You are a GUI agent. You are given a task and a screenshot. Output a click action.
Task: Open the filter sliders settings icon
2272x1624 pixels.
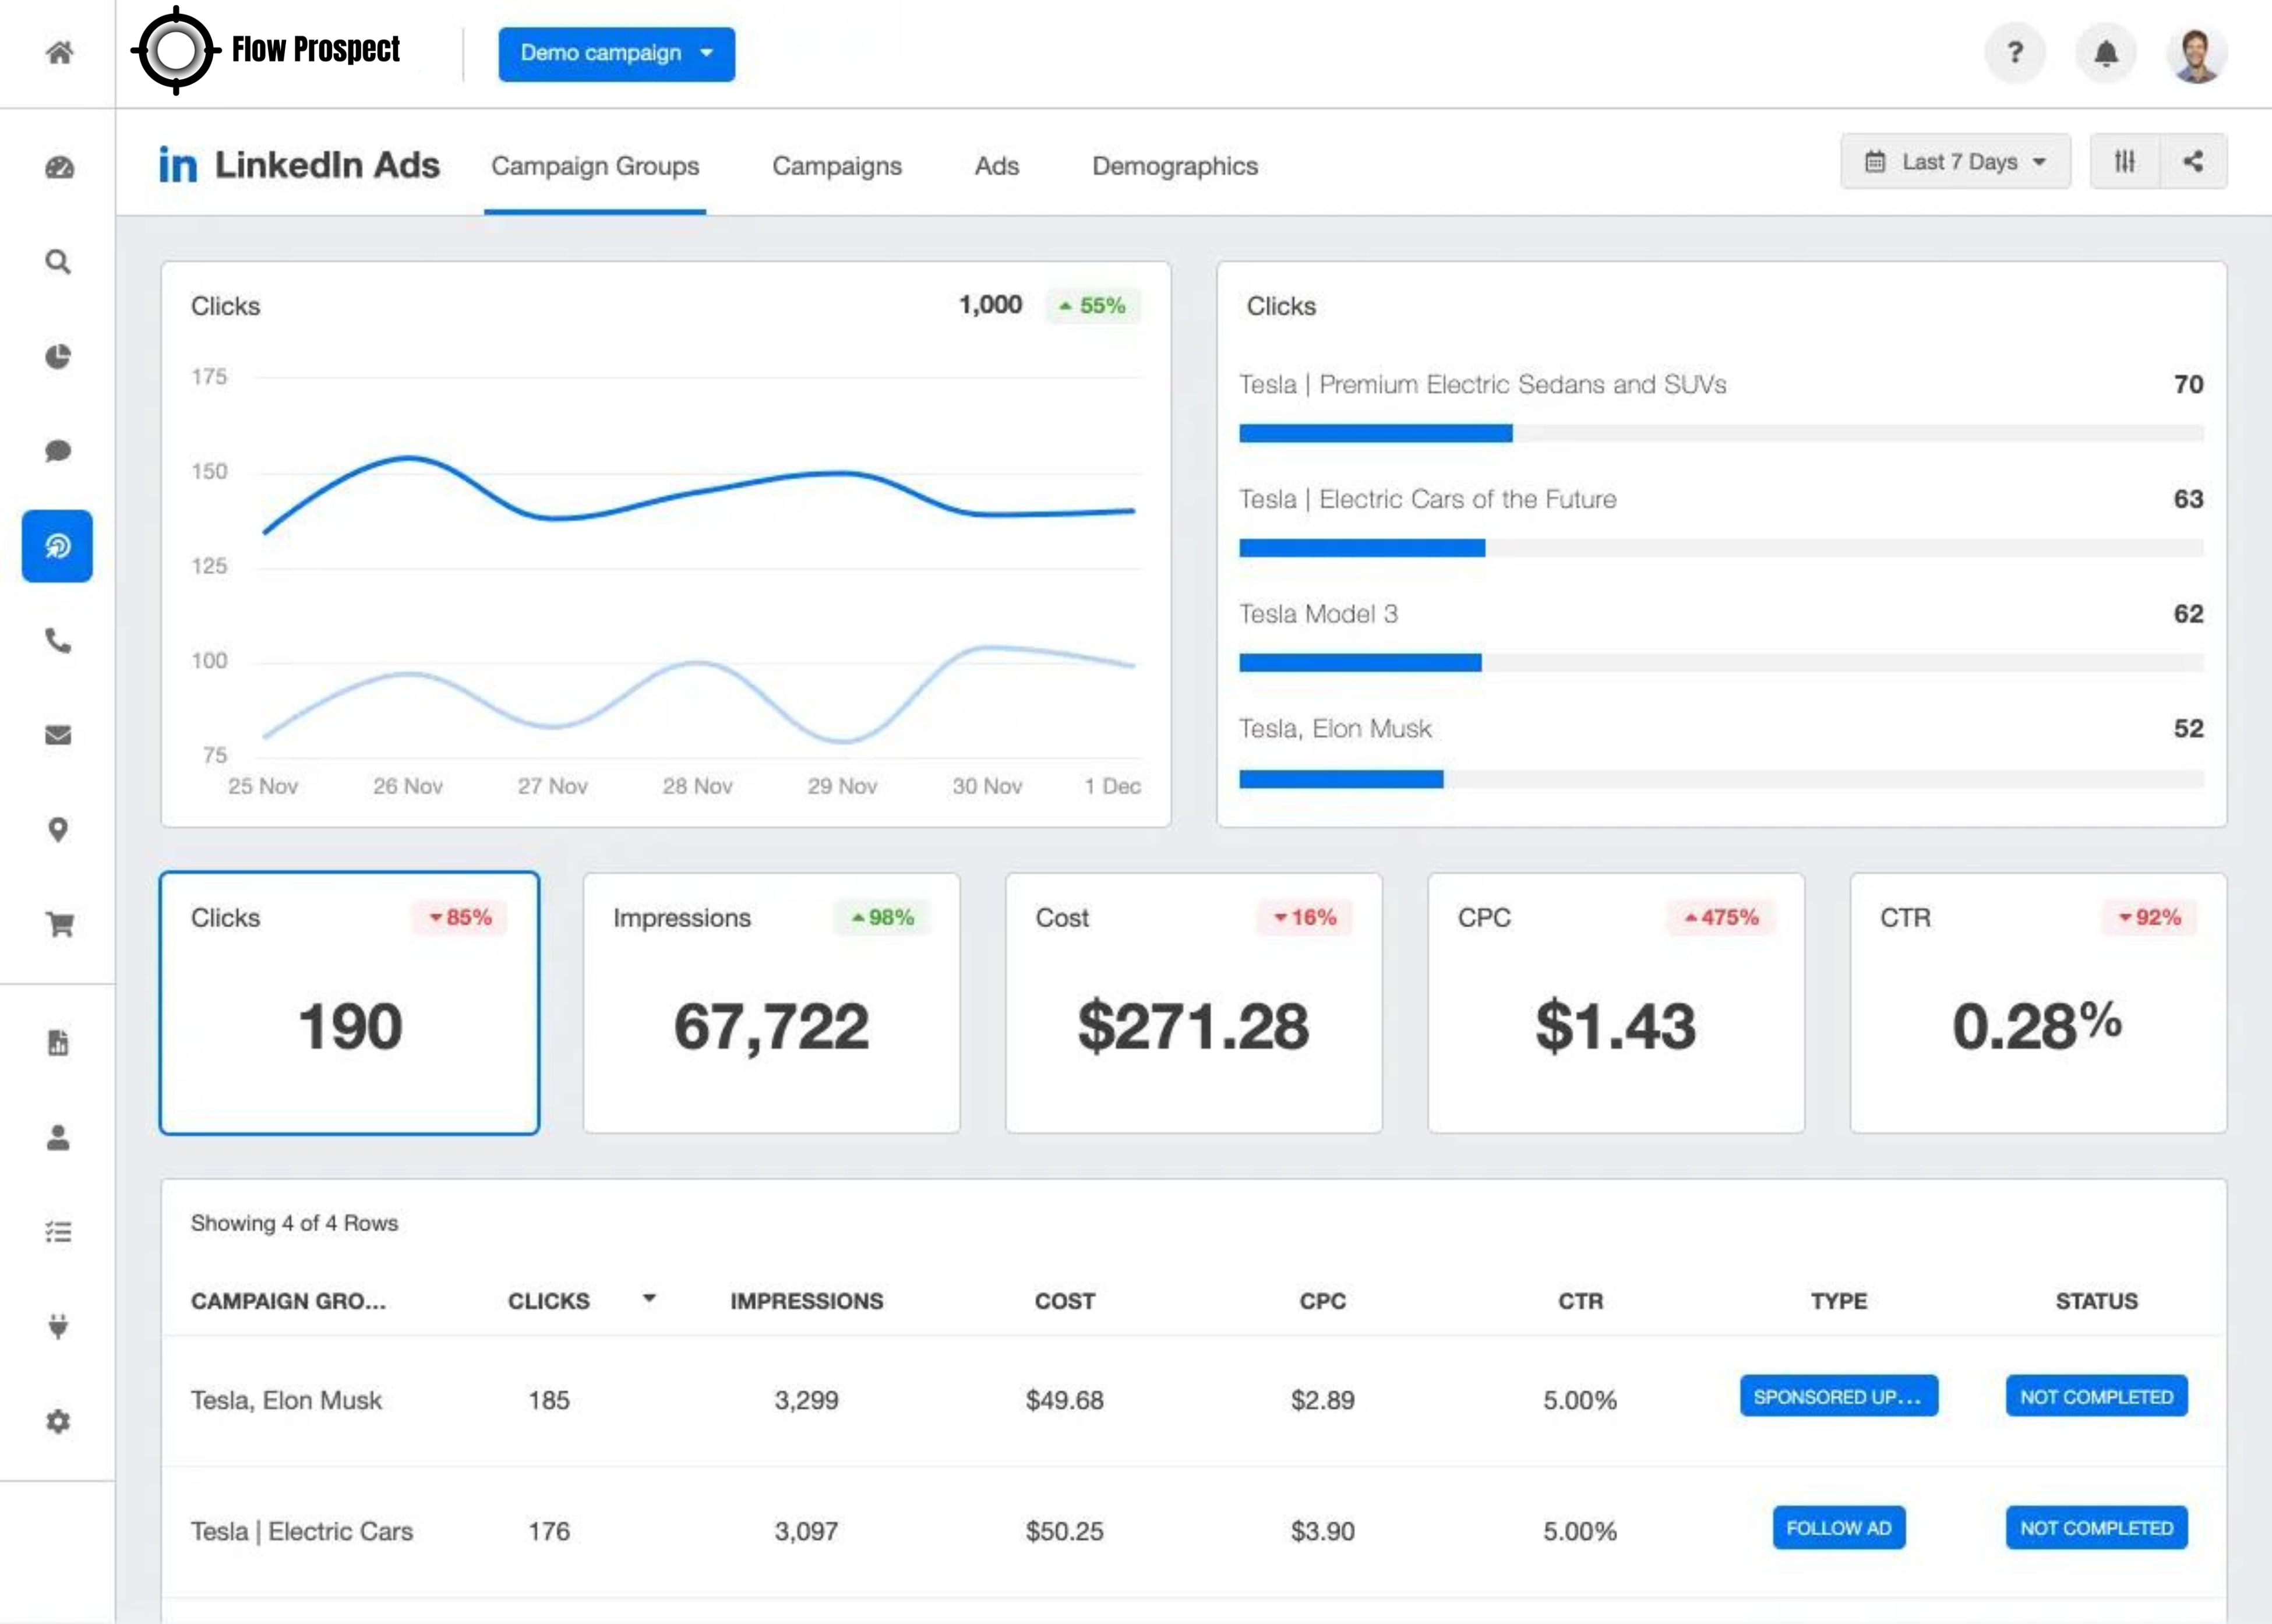tap(2124, 161)
